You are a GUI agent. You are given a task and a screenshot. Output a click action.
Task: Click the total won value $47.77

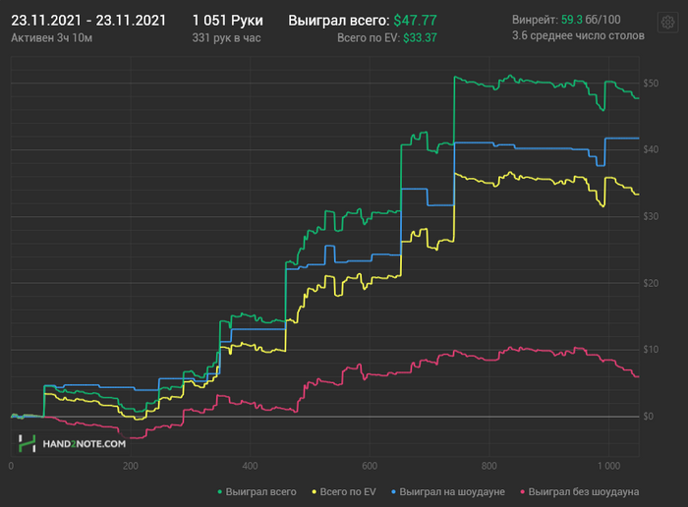click(x=415, y=21)
